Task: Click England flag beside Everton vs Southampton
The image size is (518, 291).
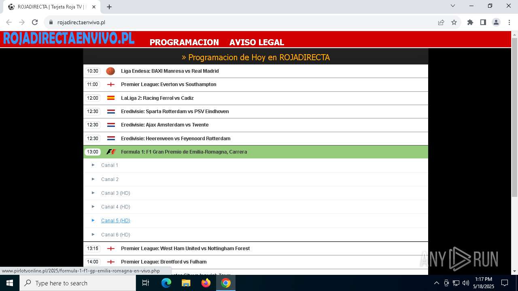Action: (111, 84)
